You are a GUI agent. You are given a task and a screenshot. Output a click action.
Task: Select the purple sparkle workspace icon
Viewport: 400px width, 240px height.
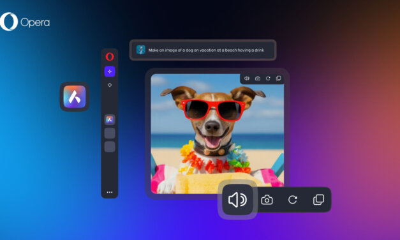tap(110, 71)
